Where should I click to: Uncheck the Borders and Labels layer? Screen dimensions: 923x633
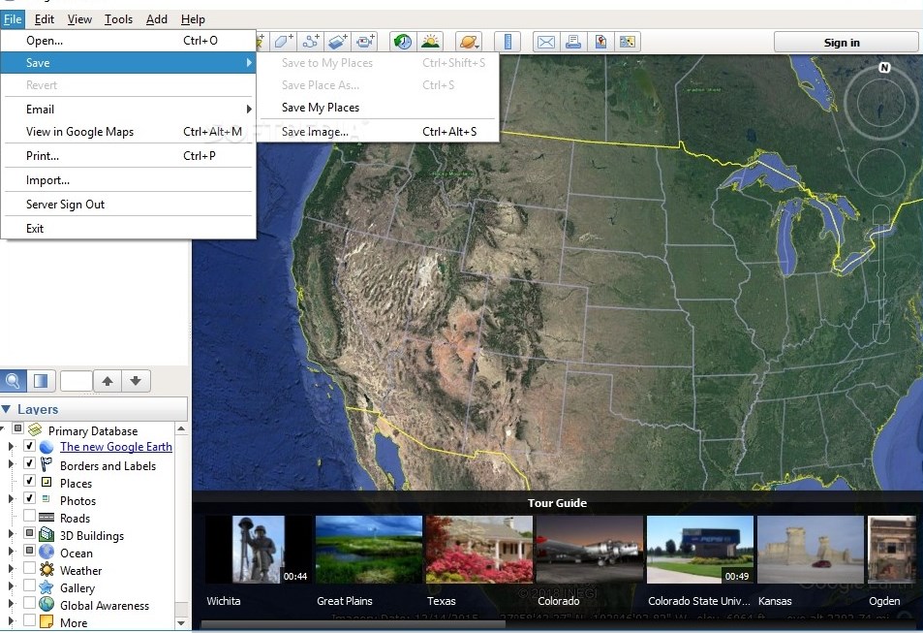(29, 464)
